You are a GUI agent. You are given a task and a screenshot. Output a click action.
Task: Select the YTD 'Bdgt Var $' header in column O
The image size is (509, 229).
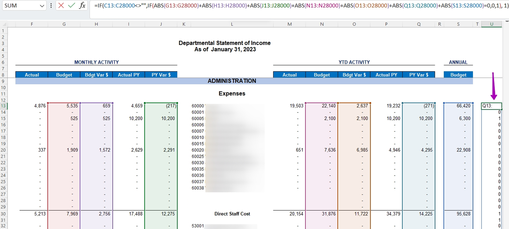click(354, 75)
